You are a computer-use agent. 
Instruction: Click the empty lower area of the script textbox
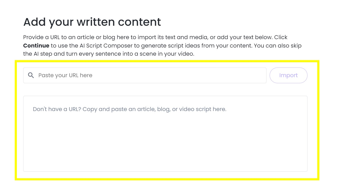165,150
